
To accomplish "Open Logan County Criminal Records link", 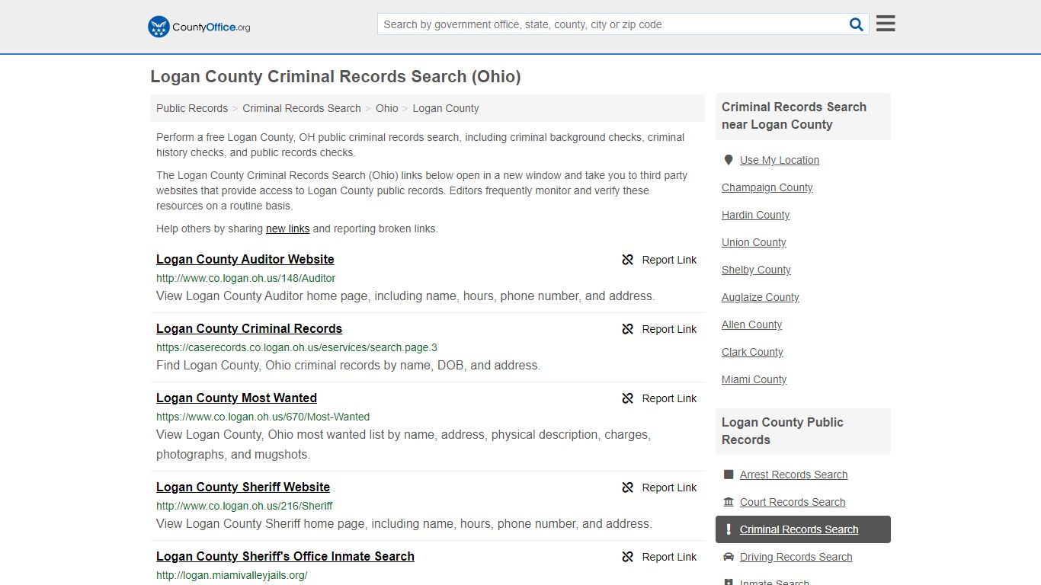I will click(249, 328).
